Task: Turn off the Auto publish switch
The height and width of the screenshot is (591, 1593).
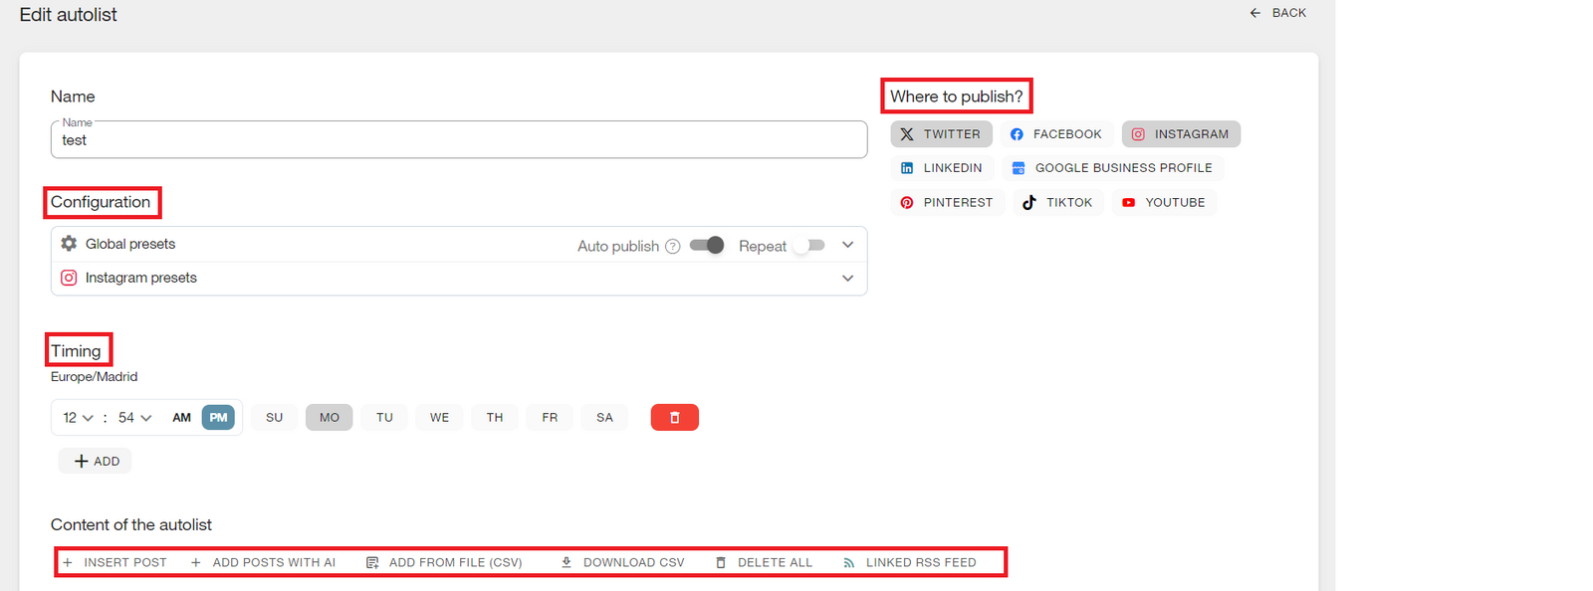Action: pos(707,246)
